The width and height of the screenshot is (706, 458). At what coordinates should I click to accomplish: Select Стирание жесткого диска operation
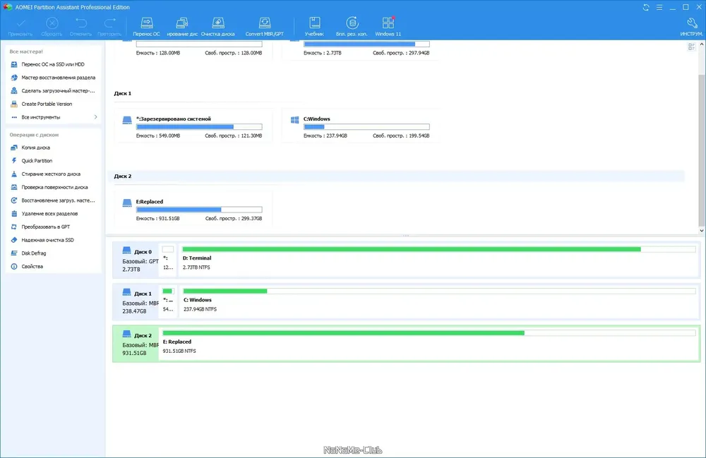point(51,174)
